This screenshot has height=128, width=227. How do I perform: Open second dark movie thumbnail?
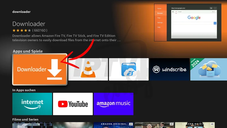[73, 125]
